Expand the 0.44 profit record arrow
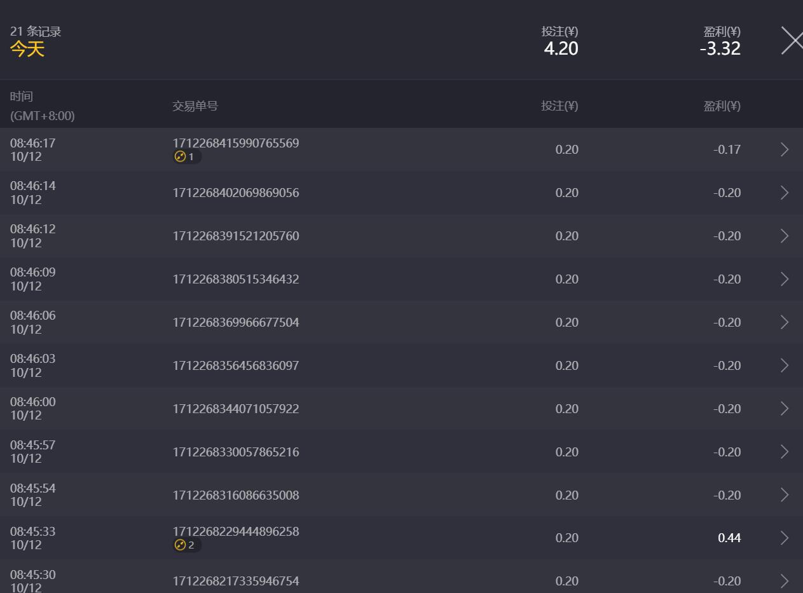The image size is (803, 593). [x=785, y=538]
